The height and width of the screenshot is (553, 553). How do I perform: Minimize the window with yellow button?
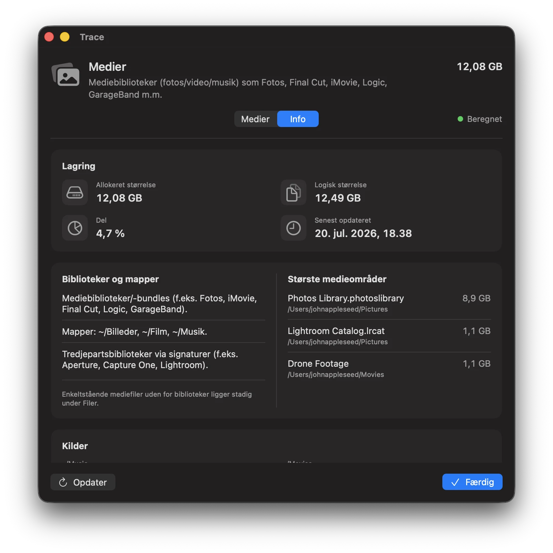click(65, 37)
